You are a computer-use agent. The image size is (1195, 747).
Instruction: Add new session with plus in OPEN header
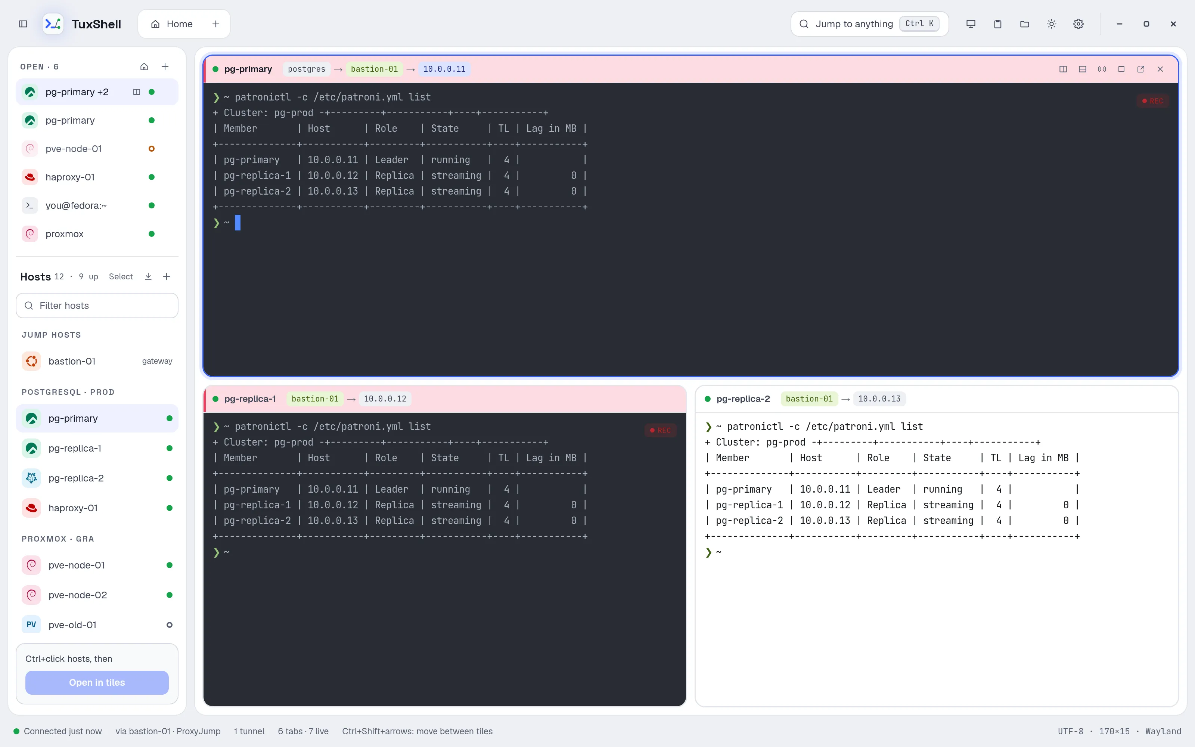[165, 67]
